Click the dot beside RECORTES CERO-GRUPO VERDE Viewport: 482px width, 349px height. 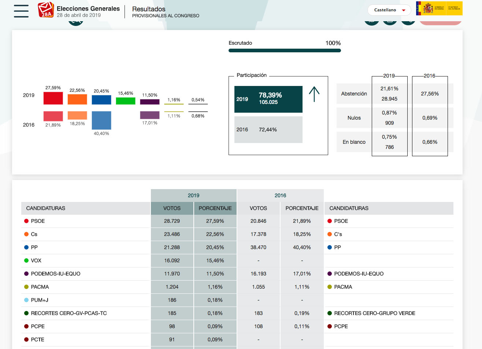(330, 313)
